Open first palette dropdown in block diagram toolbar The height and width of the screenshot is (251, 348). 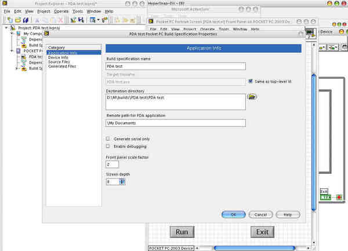click(x=322, y=48)
